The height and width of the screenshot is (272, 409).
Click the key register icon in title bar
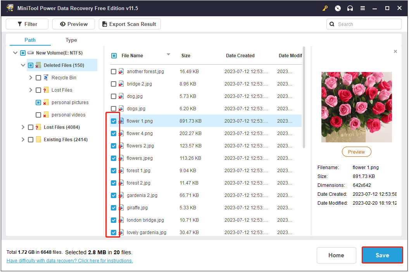tap(325, 9)
